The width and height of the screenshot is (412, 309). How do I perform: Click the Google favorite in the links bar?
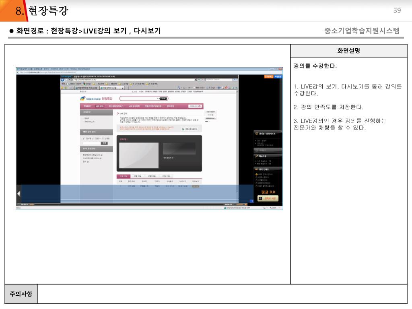point(87,84)
